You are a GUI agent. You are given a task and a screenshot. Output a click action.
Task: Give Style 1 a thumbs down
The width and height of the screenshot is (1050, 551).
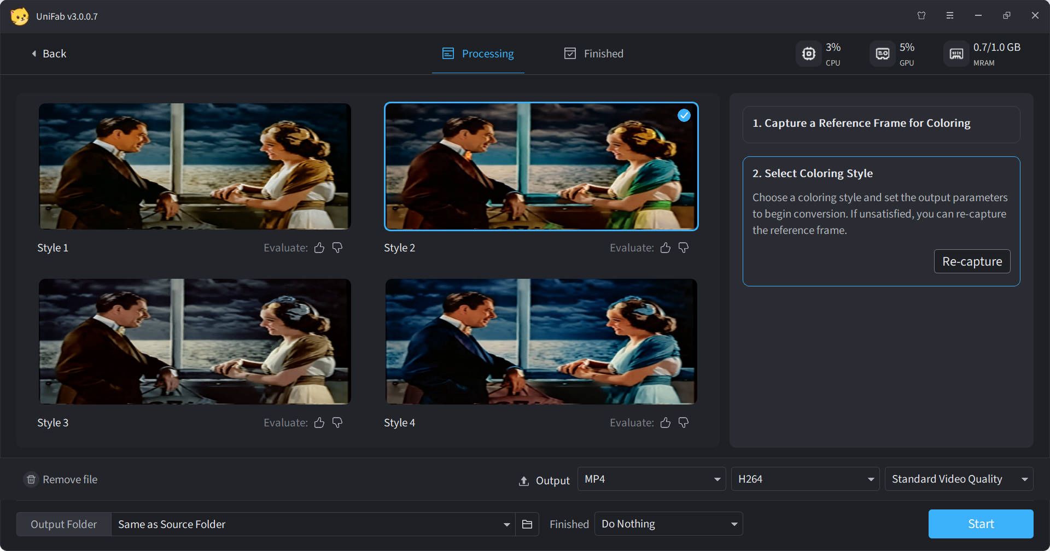click(337, 248)
